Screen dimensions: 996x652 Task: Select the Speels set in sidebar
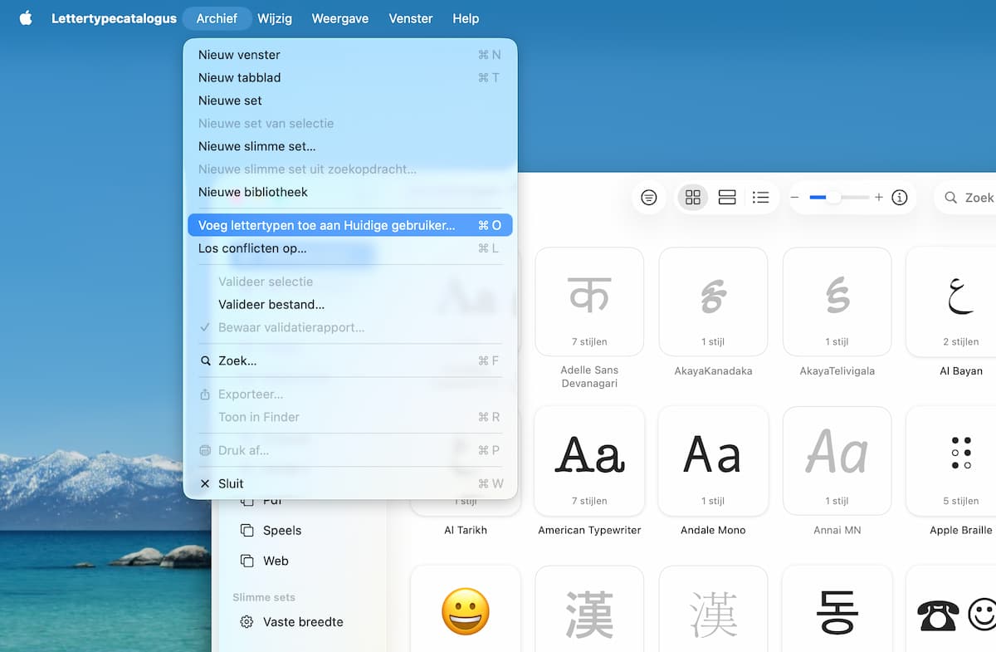(x=281, y=531)
